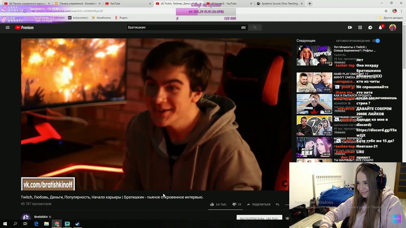The width and height of the screenshot is (406, 228).
Task: Run the search with the magnifier button
Action: pyautogui.click(x=255, y=28)
